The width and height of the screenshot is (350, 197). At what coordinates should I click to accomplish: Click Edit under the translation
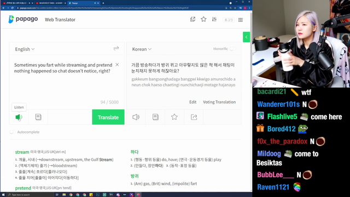(x=193, y=102)
